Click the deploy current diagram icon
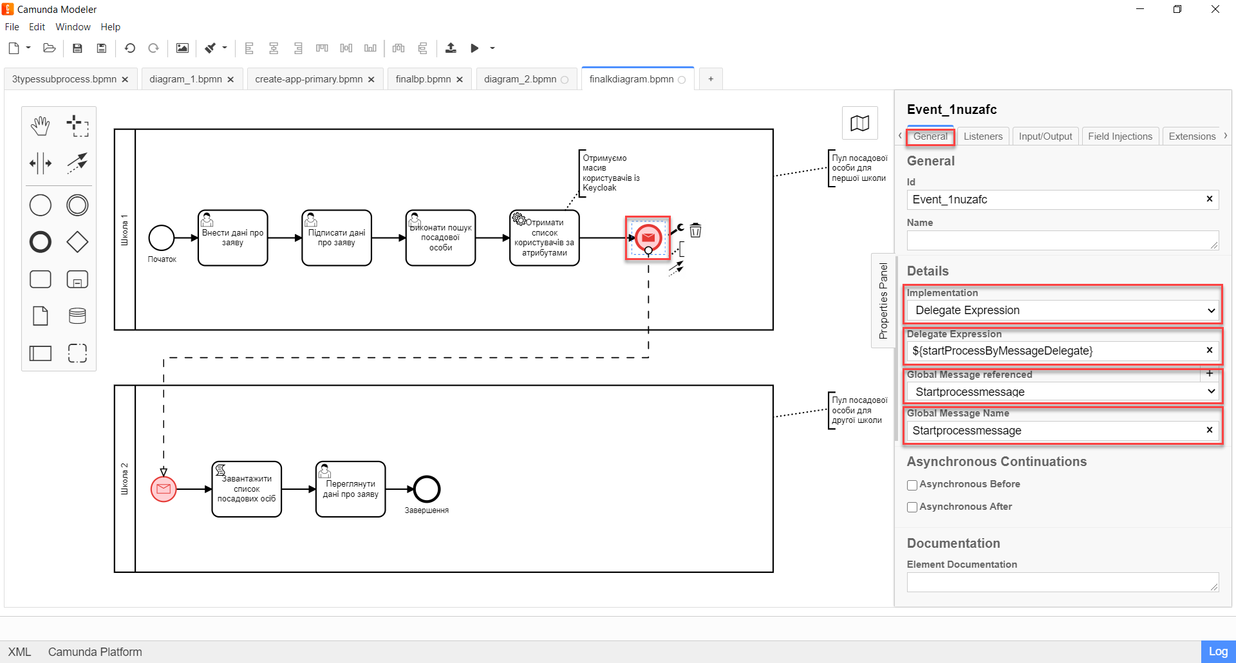Image resolution: width=1236 pixels, height=663 pixels. 451,48
